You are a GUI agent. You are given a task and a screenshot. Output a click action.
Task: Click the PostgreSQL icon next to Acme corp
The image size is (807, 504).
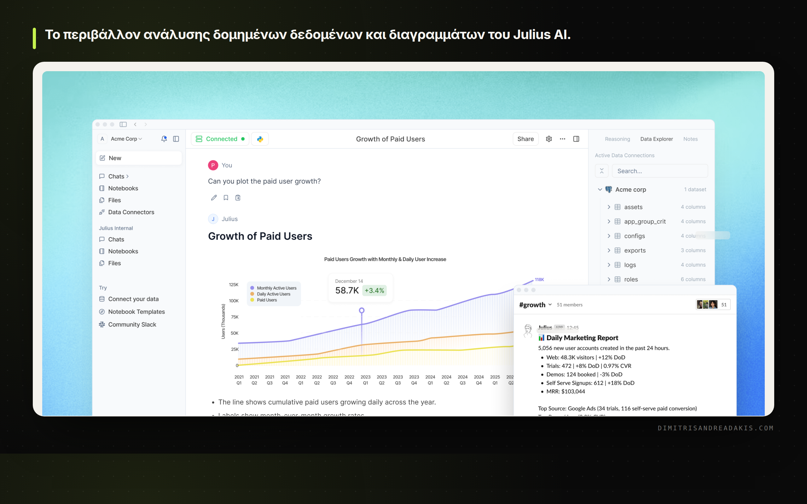pos(609,189)
